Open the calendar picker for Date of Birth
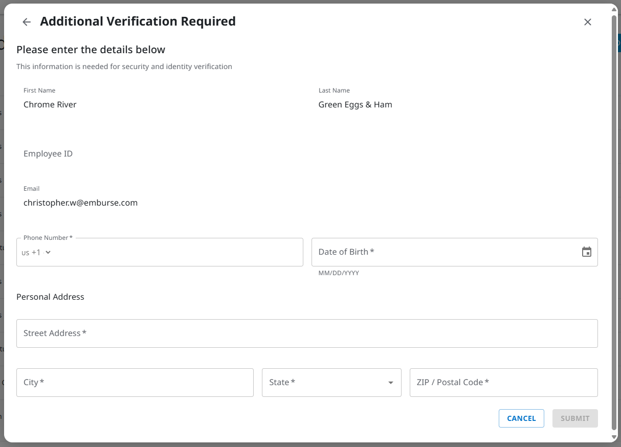The width and height of the screenshot is (621, 447). pyautogui.click(x=586, y=252)
